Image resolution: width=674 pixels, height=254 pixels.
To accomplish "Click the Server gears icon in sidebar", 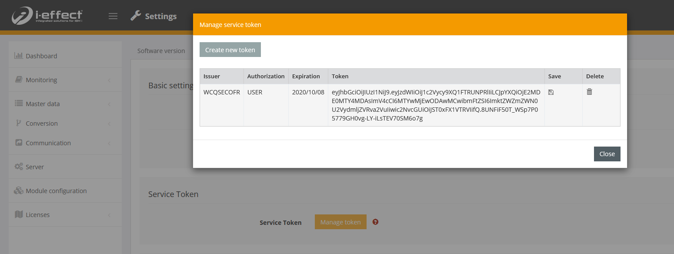I will [19, 167].
